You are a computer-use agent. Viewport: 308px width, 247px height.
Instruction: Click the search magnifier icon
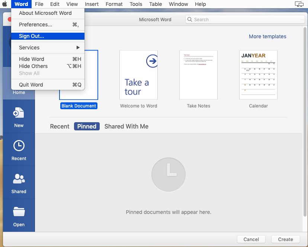pos(190,19)
